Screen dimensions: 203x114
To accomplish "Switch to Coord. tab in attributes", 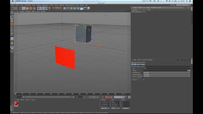I will tap(138, 64).
